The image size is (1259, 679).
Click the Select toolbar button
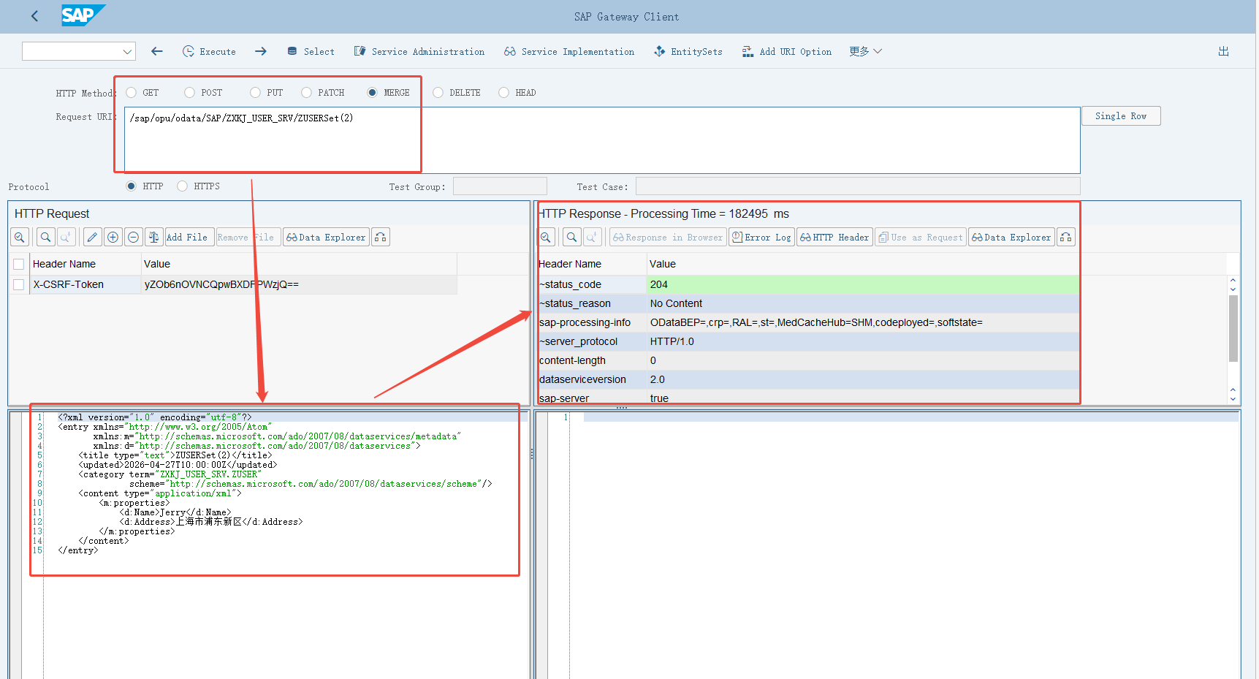311,51
